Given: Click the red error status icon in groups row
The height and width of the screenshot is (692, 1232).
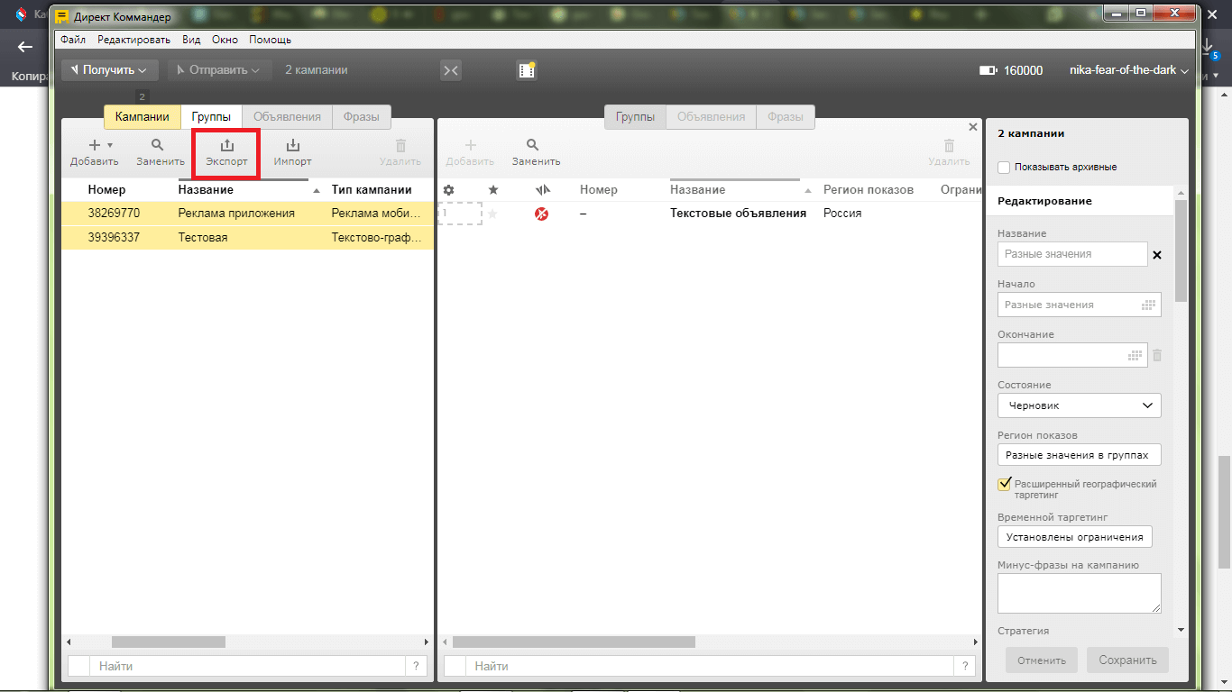Looking at the screenshot, I should (541, 214).
